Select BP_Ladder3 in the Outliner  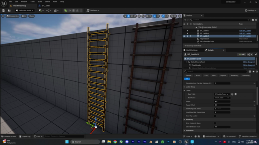click(x=204, y=31)
